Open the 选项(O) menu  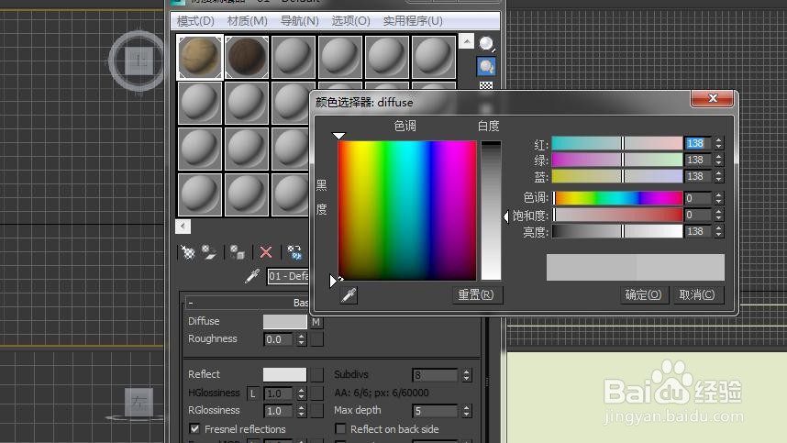(x=350, y=21)
